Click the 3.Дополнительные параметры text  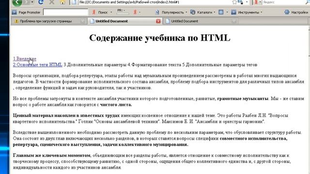pos(95,65)
